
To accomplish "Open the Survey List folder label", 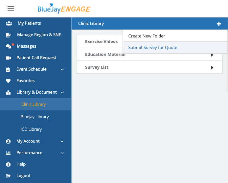I will (97, 67).
